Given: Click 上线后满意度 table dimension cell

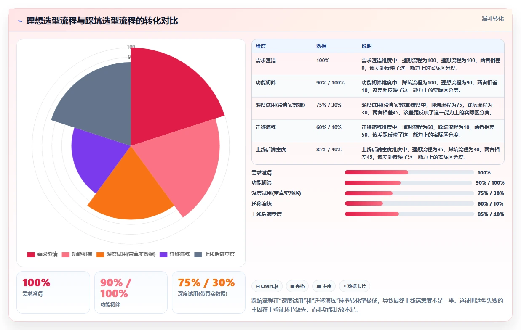Looking at the screenshot, I should click(271, 150).
